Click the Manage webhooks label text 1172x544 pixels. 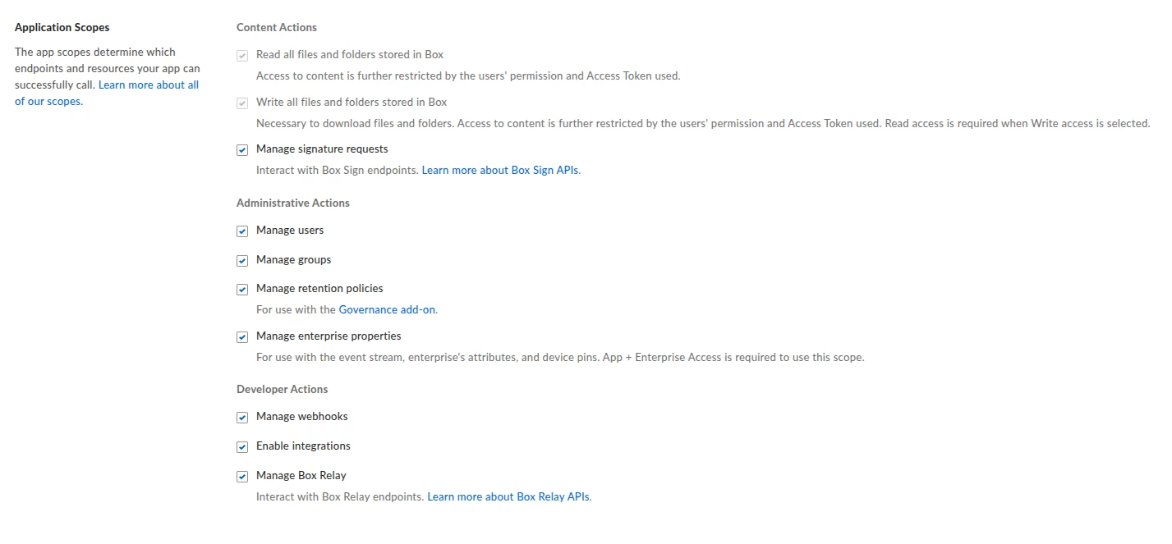pos(302,417)
